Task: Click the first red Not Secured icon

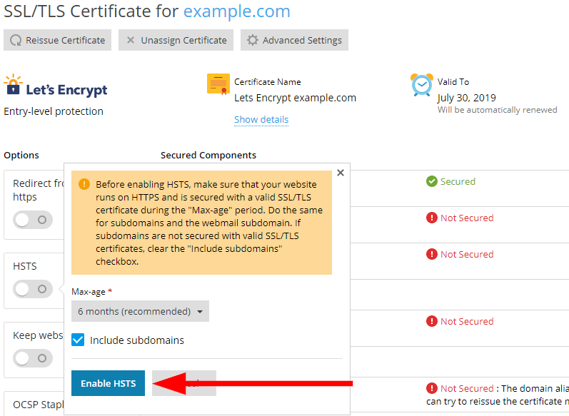Action: [x=432, y=218]
